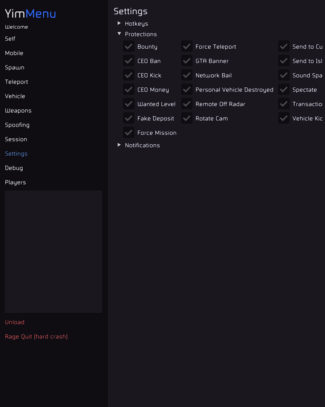Toggle the Fake Deposit checkbox

[x=128, y=118]
